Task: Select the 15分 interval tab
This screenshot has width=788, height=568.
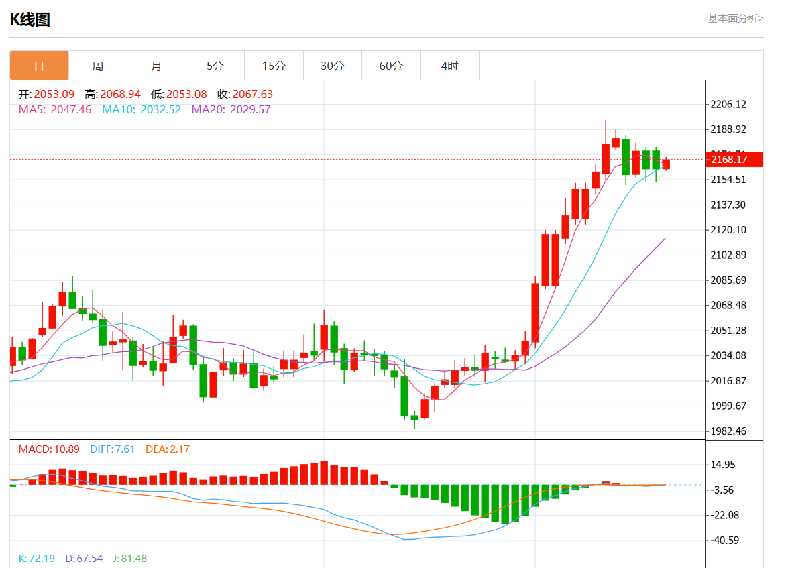Action: point(274,66)
